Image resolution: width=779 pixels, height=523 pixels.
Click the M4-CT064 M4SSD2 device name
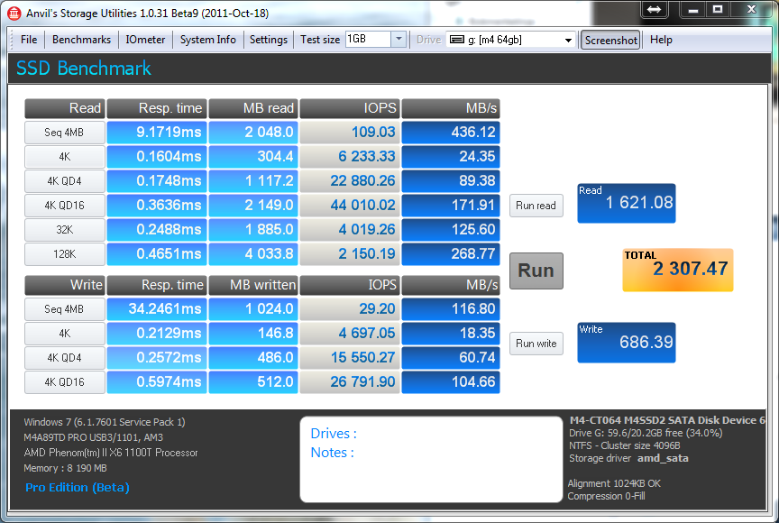[667, 420]
